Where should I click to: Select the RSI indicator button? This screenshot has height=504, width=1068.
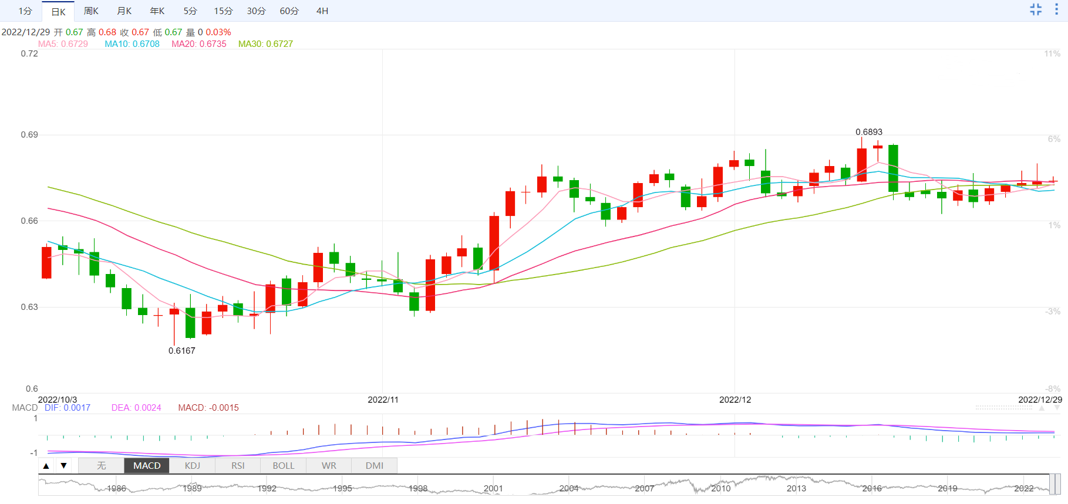point(238,466)
